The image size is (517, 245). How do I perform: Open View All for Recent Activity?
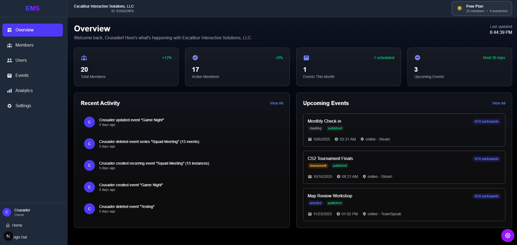[276, 103]
